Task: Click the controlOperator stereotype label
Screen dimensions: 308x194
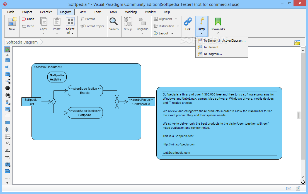Action: pos(48,67)
